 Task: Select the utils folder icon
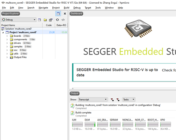11,54
